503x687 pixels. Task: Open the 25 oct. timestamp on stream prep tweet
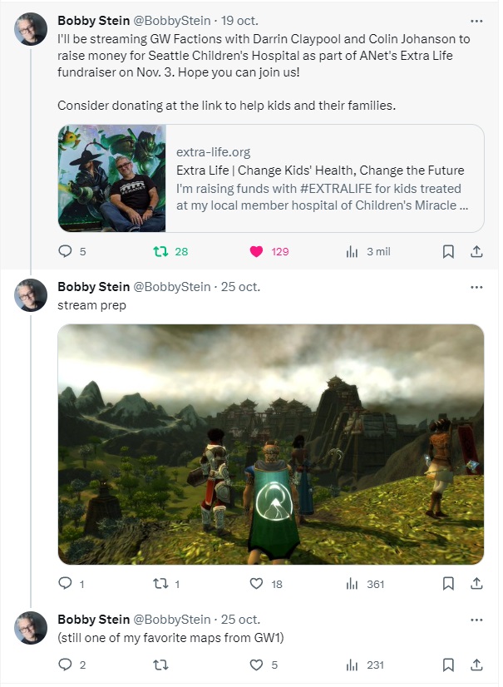pyautogui.click(x=240, y=287)
